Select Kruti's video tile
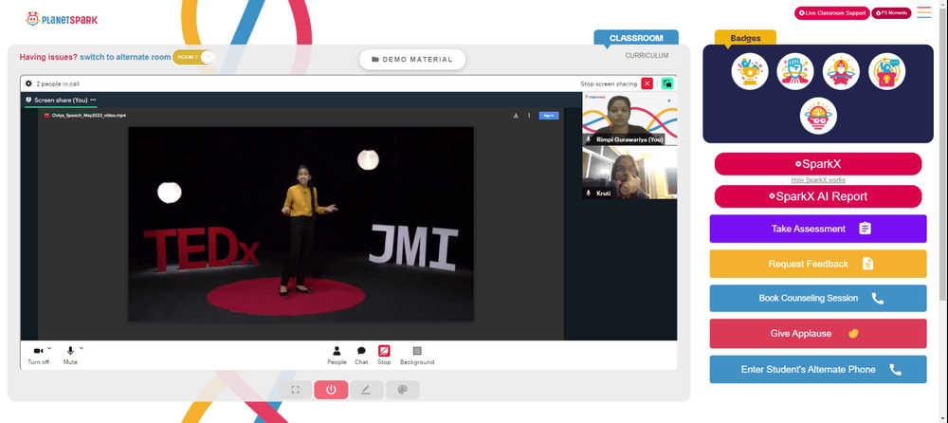The image size is (948, 423). coord(629,173)
